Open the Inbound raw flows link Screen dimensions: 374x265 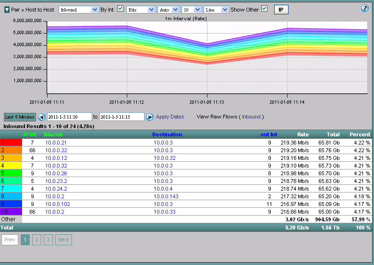[x=251, y=117]
